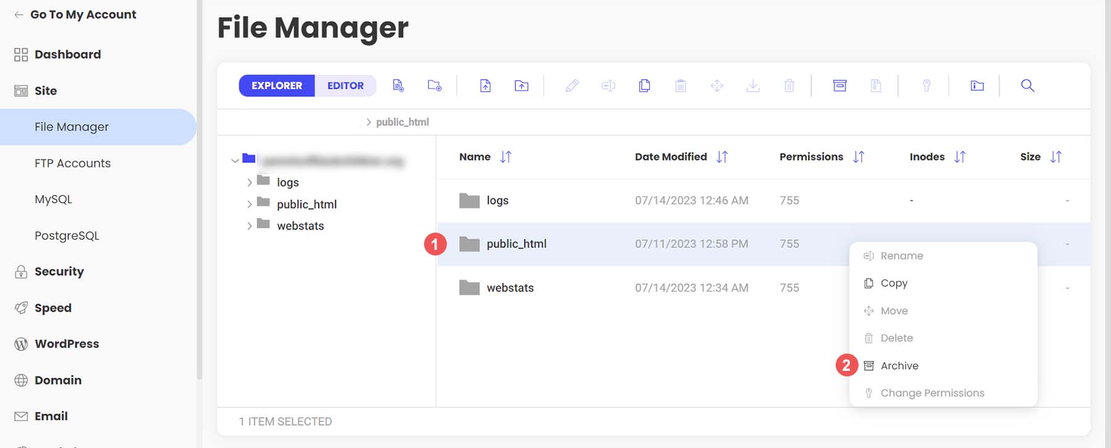Expand the public_html folder in tree
The height and width of the screenshot is (448, 1111).
pos(249,204)
